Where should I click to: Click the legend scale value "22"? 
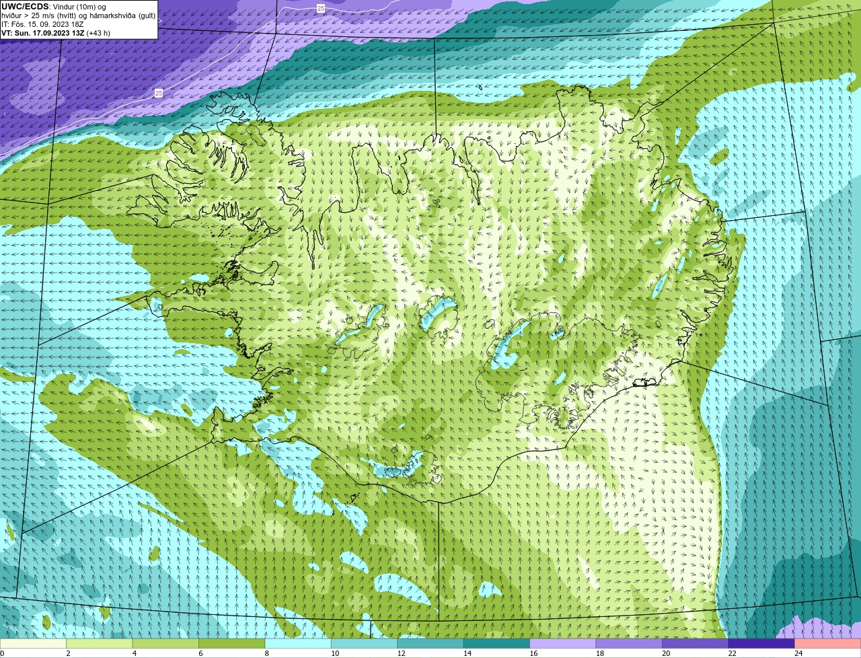pyautogui.click(x=733, y=653)
